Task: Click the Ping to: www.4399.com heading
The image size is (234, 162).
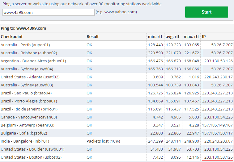Action: [x=23, y=28]
